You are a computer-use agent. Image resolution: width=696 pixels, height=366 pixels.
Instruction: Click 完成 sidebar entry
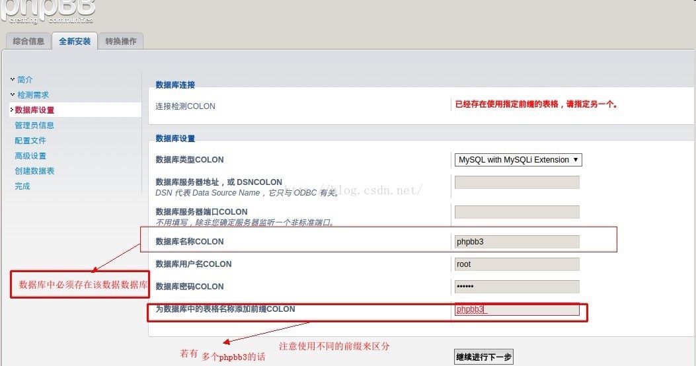(x=22, y=186)
